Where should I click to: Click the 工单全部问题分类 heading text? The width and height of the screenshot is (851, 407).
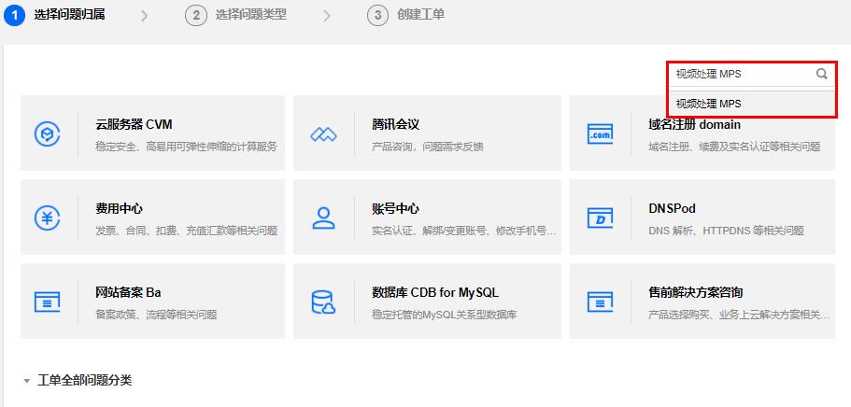pos(85,381)
